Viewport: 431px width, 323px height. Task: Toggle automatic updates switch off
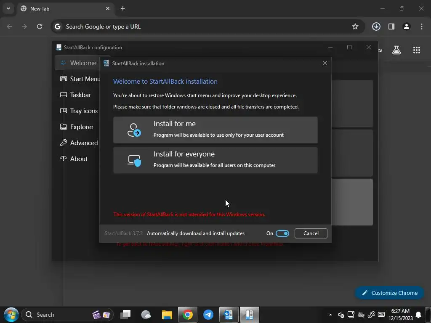point(282,233)
